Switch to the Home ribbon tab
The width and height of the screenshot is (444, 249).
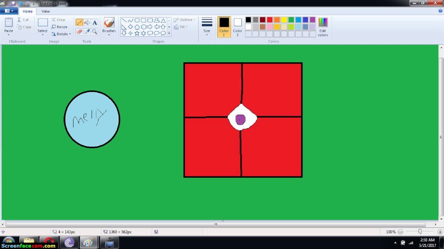(x=27, y=11)
